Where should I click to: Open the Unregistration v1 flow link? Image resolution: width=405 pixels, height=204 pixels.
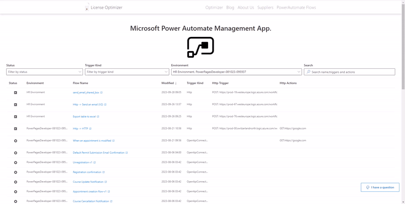tap(83, 162)
